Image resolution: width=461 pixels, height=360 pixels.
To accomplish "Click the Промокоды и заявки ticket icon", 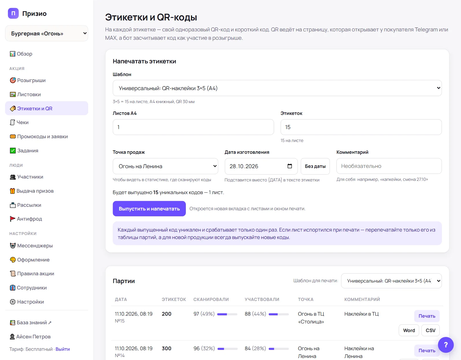I will [13, 137].
